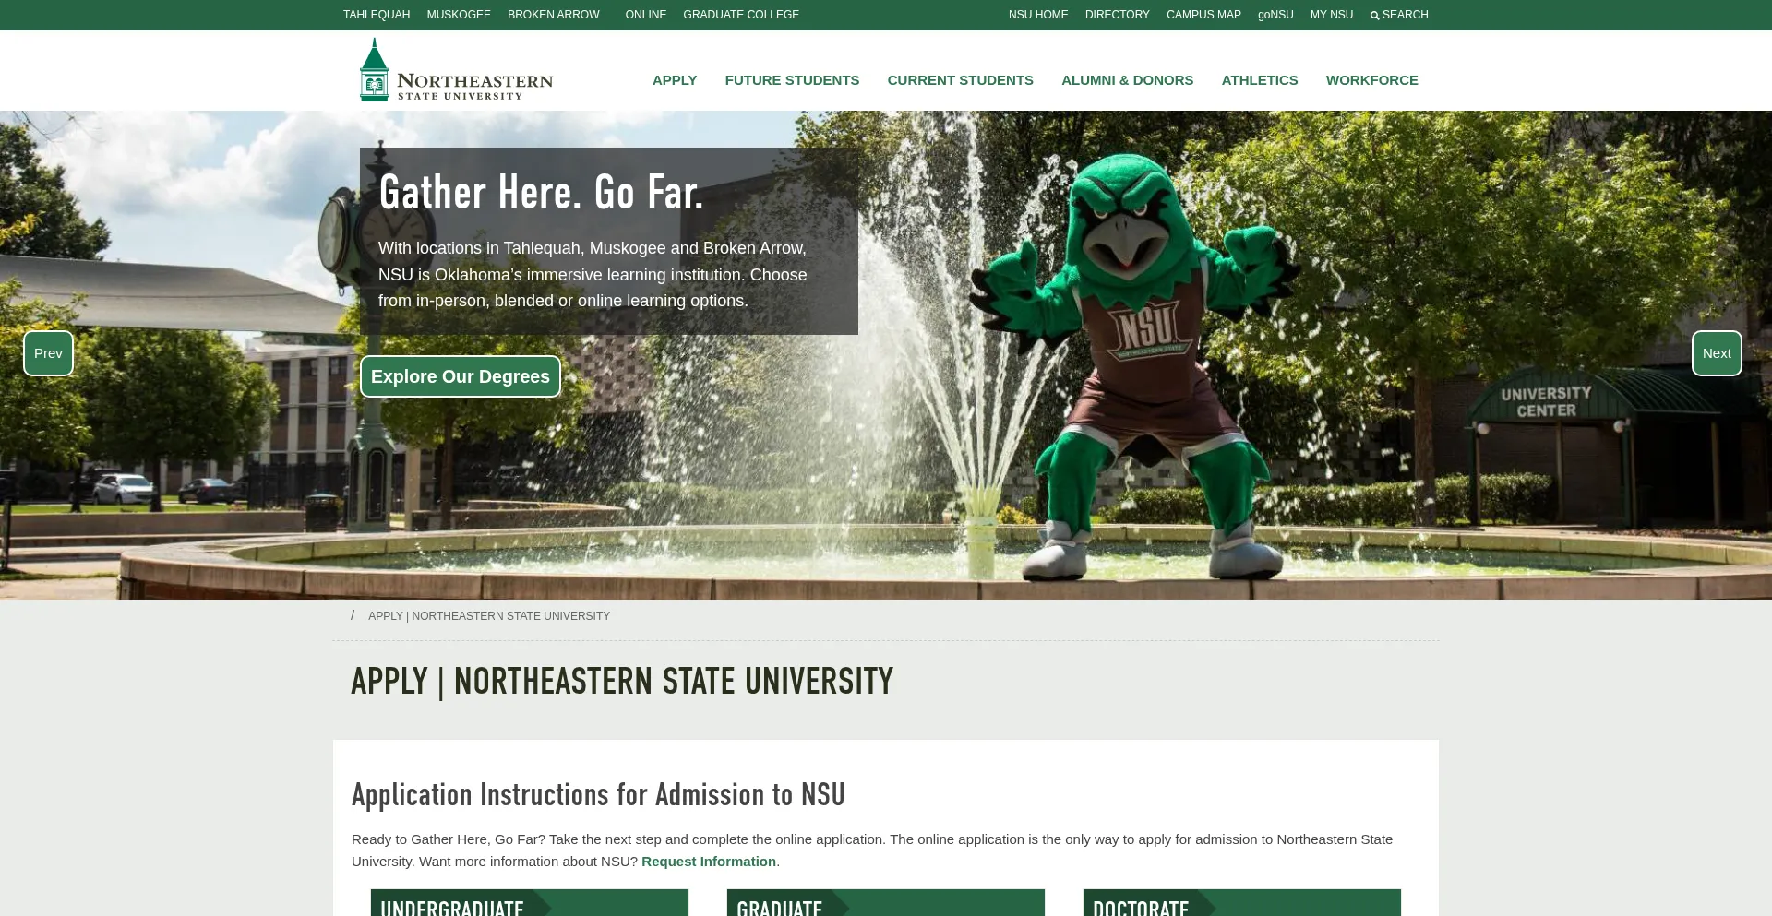Image resolution: width=1772 pixels, height=916 pixels.
Task: Select Broken Arrow in top bar
Action: point(554,15)
